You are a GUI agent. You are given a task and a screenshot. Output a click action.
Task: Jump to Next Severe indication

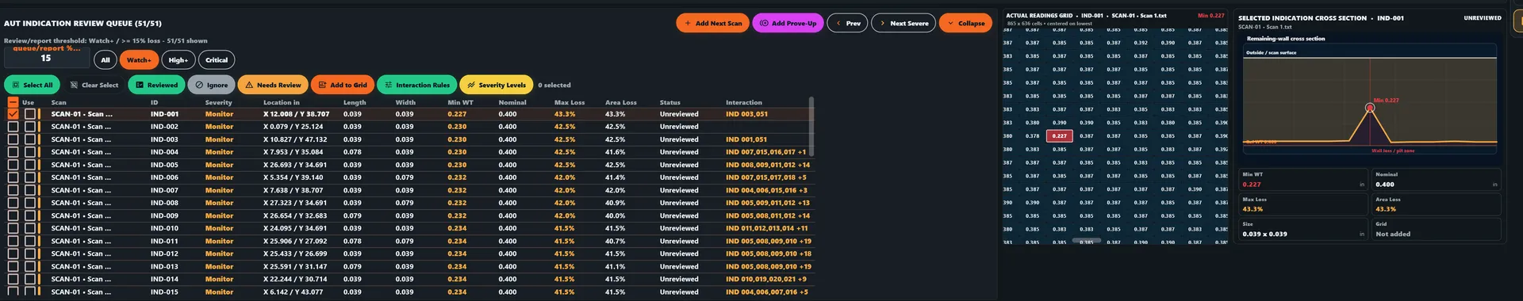pyautogui.click(x=903, y=23)
